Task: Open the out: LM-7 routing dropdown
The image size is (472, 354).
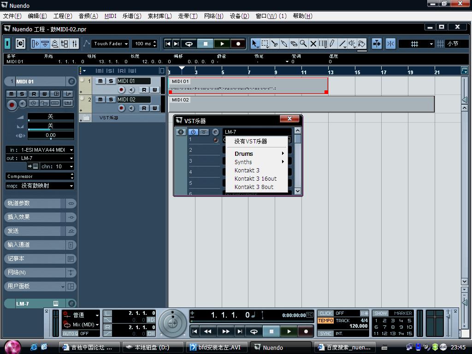Action: coord(40,158)
